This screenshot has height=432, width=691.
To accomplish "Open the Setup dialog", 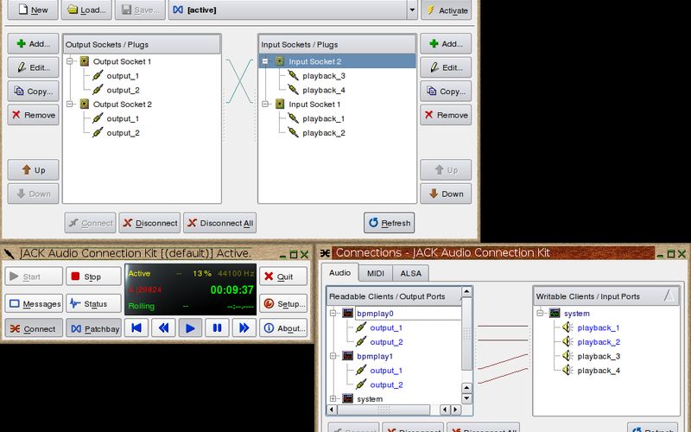I will 282,303.
